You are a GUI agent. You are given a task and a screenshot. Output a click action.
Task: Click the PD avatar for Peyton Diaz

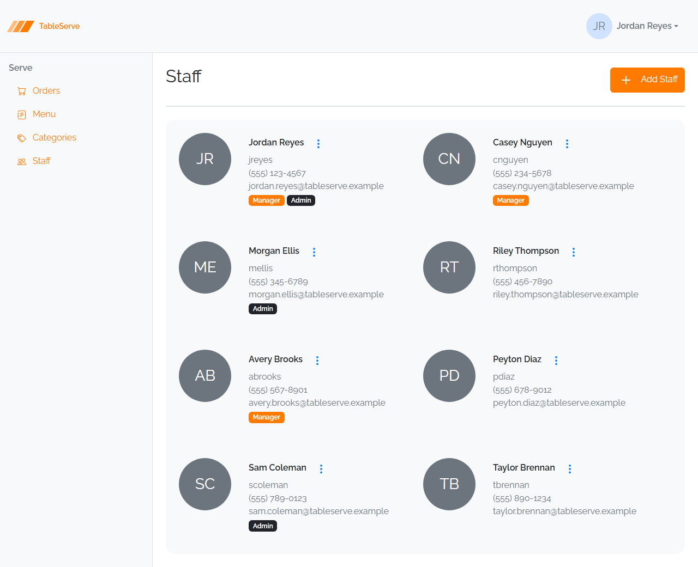449,376
